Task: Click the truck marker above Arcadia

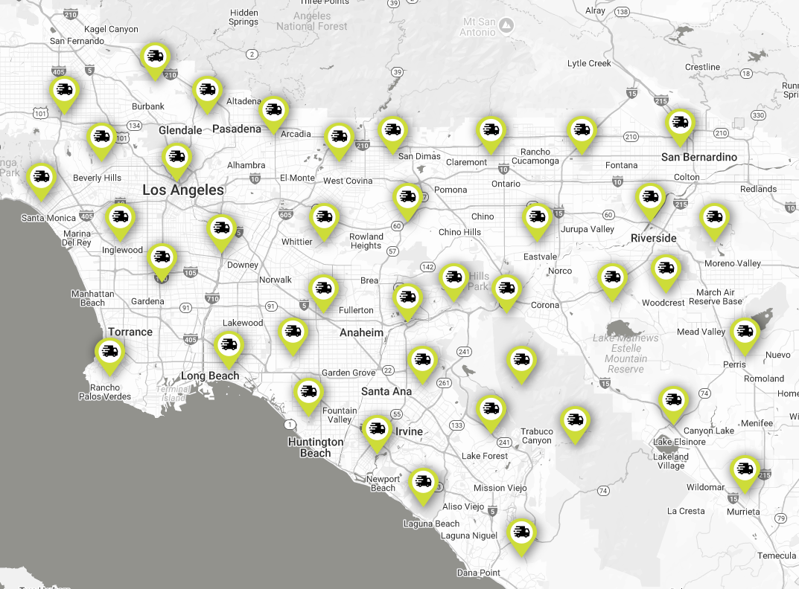Action: click(x=274, y=110)
